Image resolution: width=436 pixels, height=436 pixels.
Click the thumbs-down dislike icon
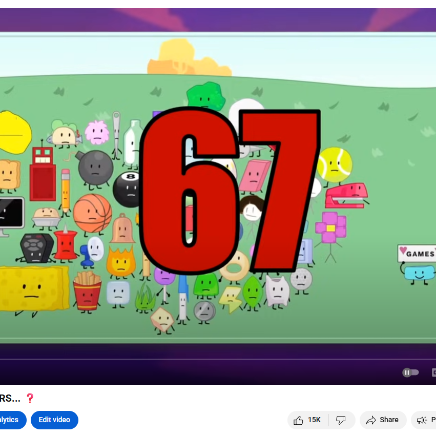point(341,420)
